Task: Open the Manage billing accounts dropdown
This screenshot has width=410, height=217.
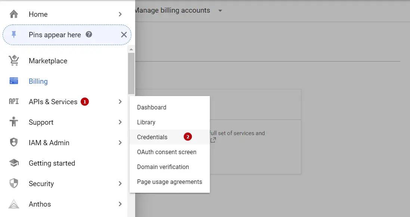Action: coord(220,10)
